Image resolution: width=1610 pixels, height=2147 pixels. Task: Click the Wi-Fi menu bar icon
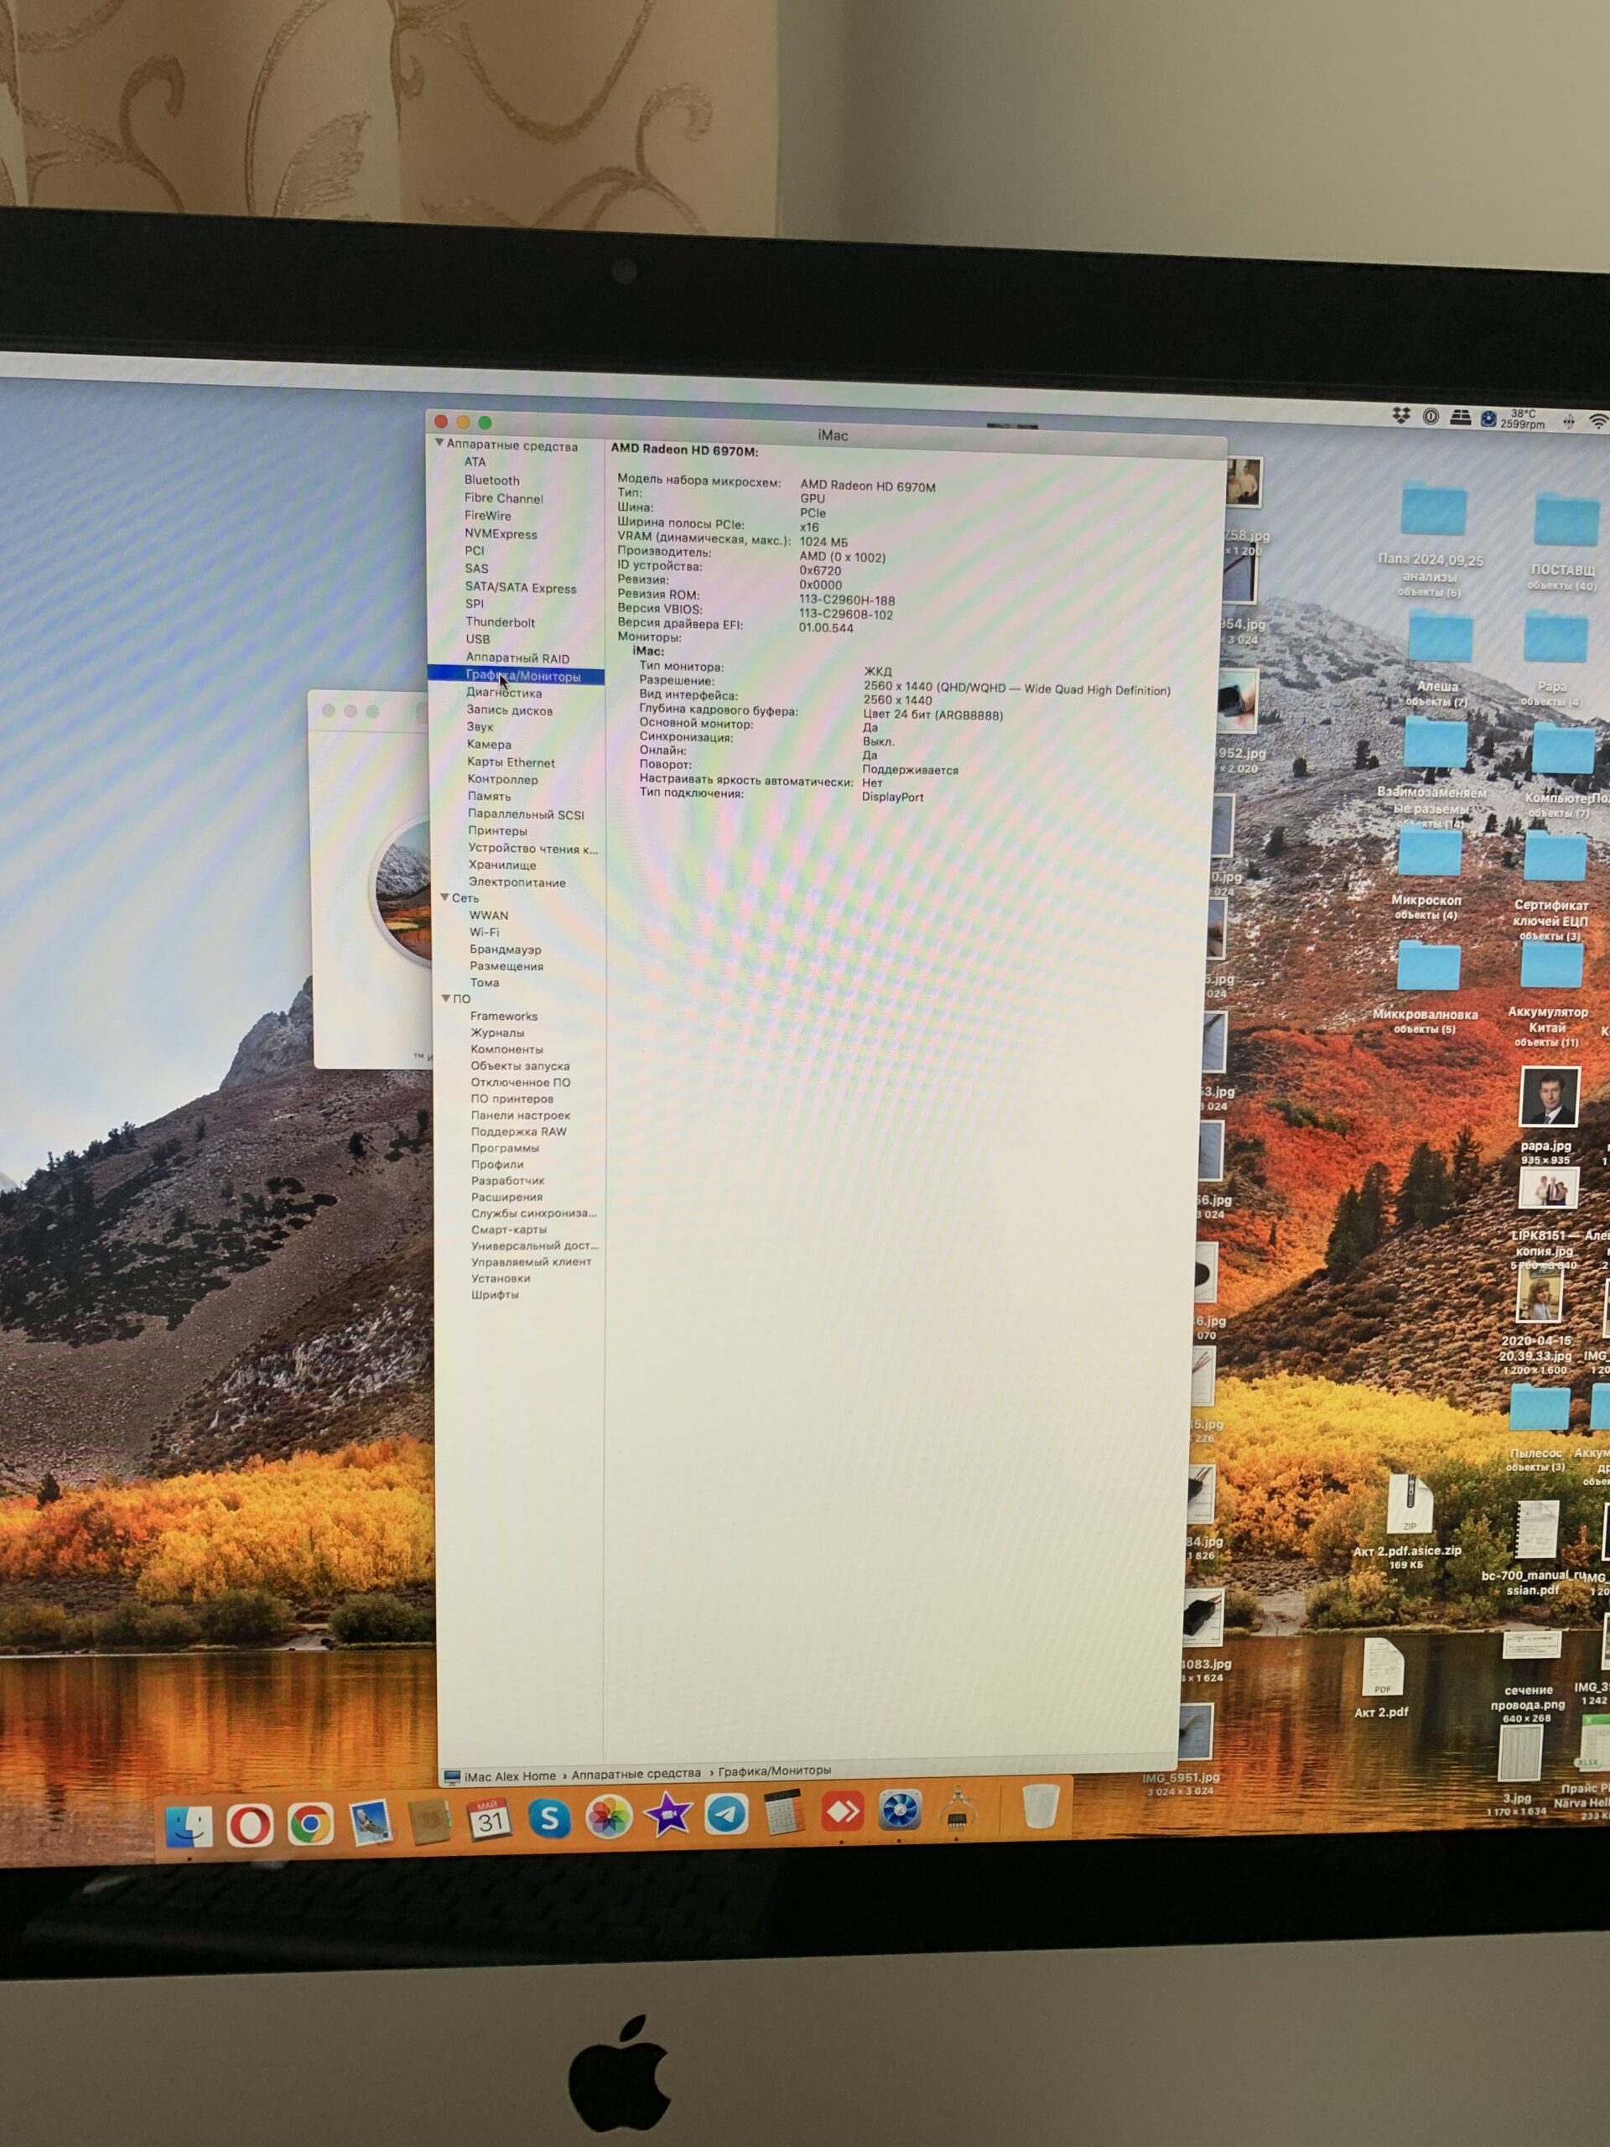1597,421
